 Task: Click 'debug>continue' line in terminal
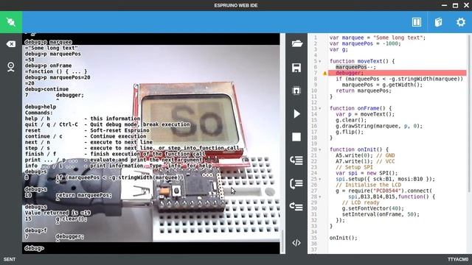(x=46, y=89)
